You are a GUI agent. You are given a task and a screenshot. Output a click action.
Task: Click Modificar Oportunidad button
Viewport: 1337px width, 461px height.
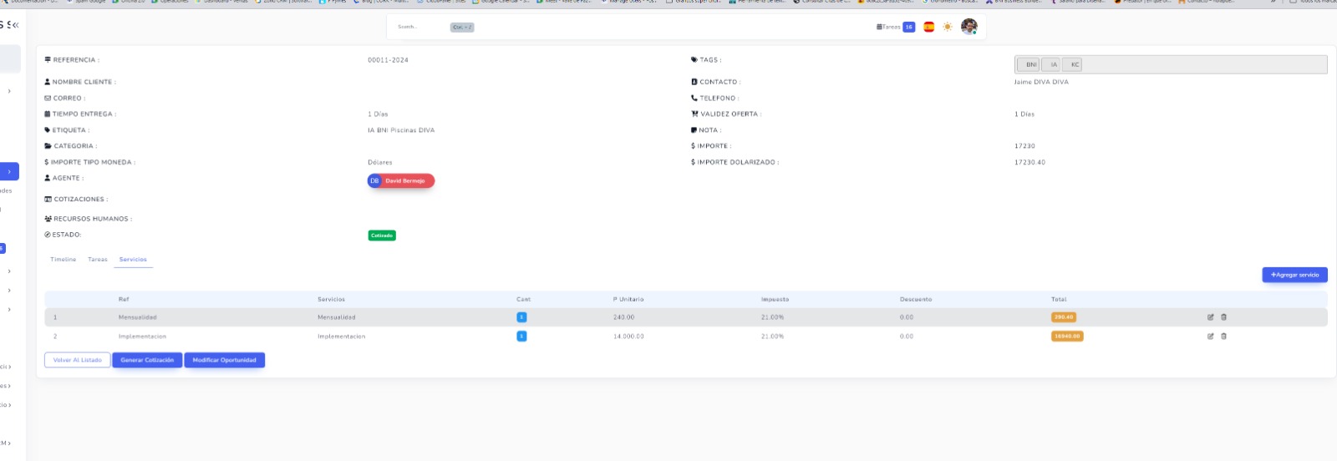pyautogui.click(x=224, y=360)
